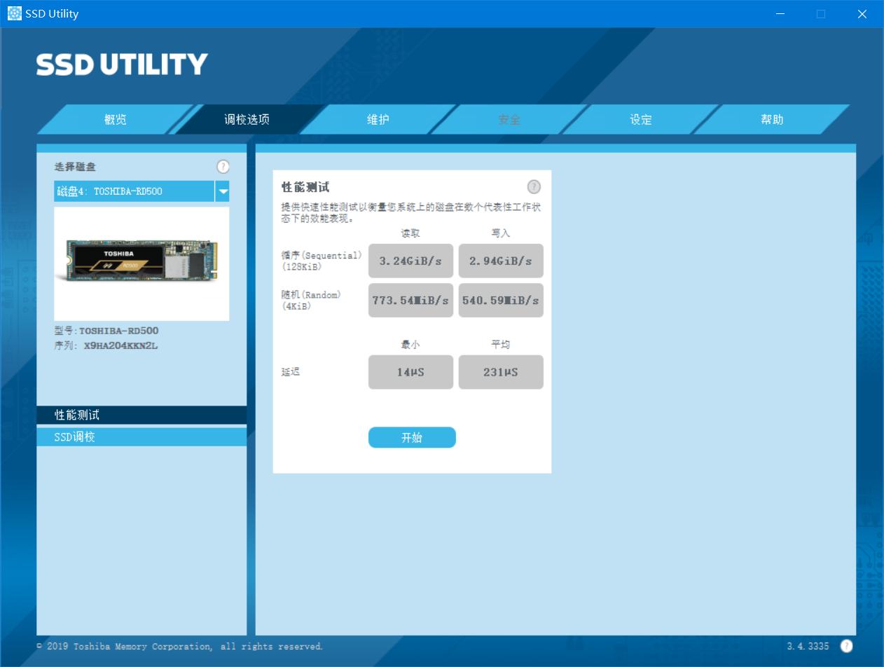Click the 随机(Random) (4KiB) row label
This screenshot has height=667, width=884.
pyautogui.click(x=311, y=300)
